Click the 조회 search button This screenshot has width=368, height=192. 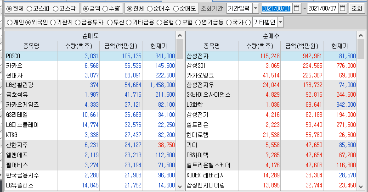(x=357, y=9)
